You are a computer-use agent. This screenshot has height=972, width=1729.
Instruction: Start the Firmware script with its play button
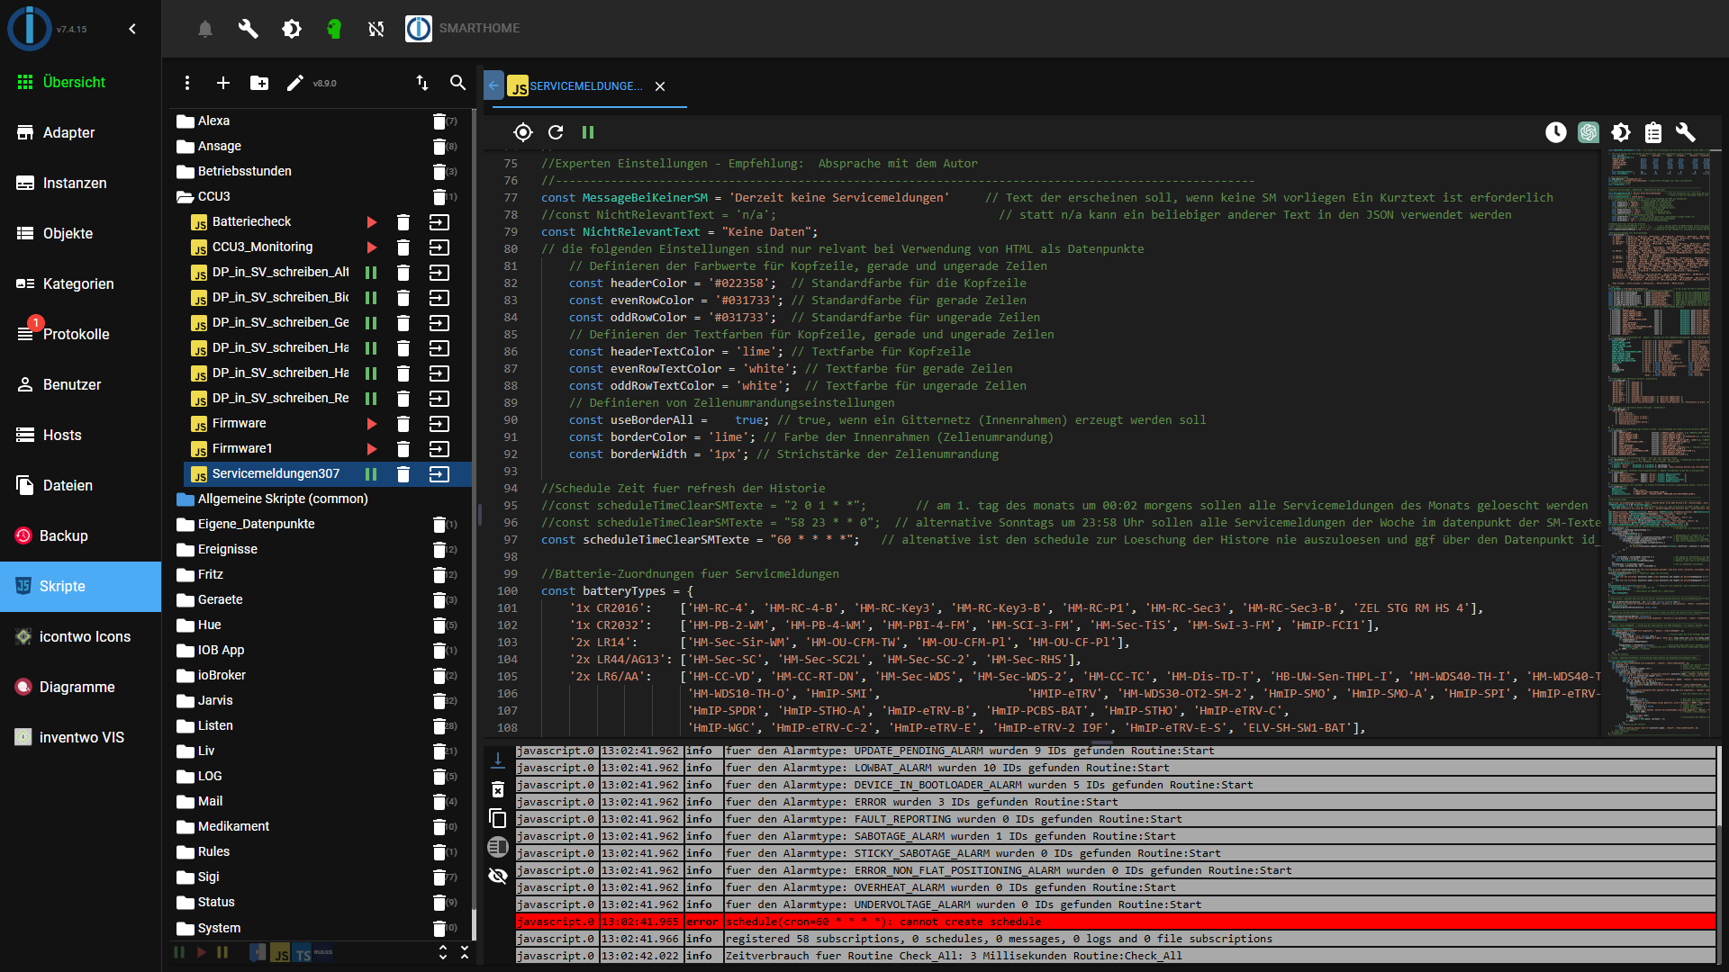[x=371, y=424]
